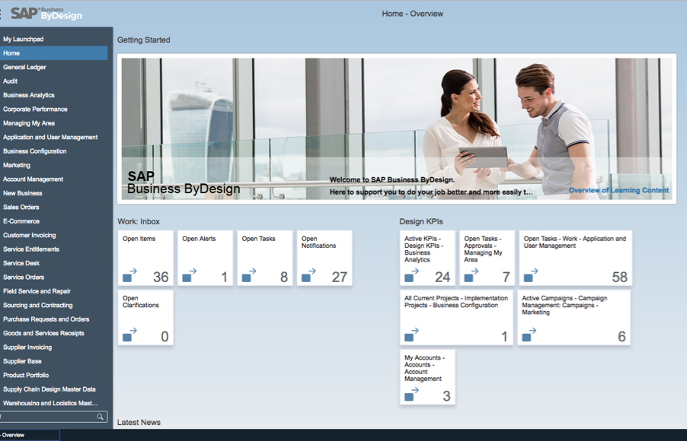Image resolution: width=687 pixels, height=441 pixels.
Task: Open E-Commerce work center
Action: [x=53, y=221]
